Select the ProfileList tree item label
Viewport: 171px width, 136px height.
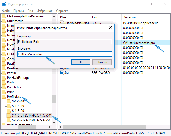click(x=14, y=97)
